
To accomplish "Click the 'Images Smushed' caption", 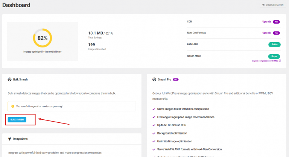I will (97, 49).
